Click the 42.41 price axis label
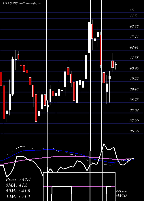The width and height of the screenshot is (144, 201). coord(134,47)
